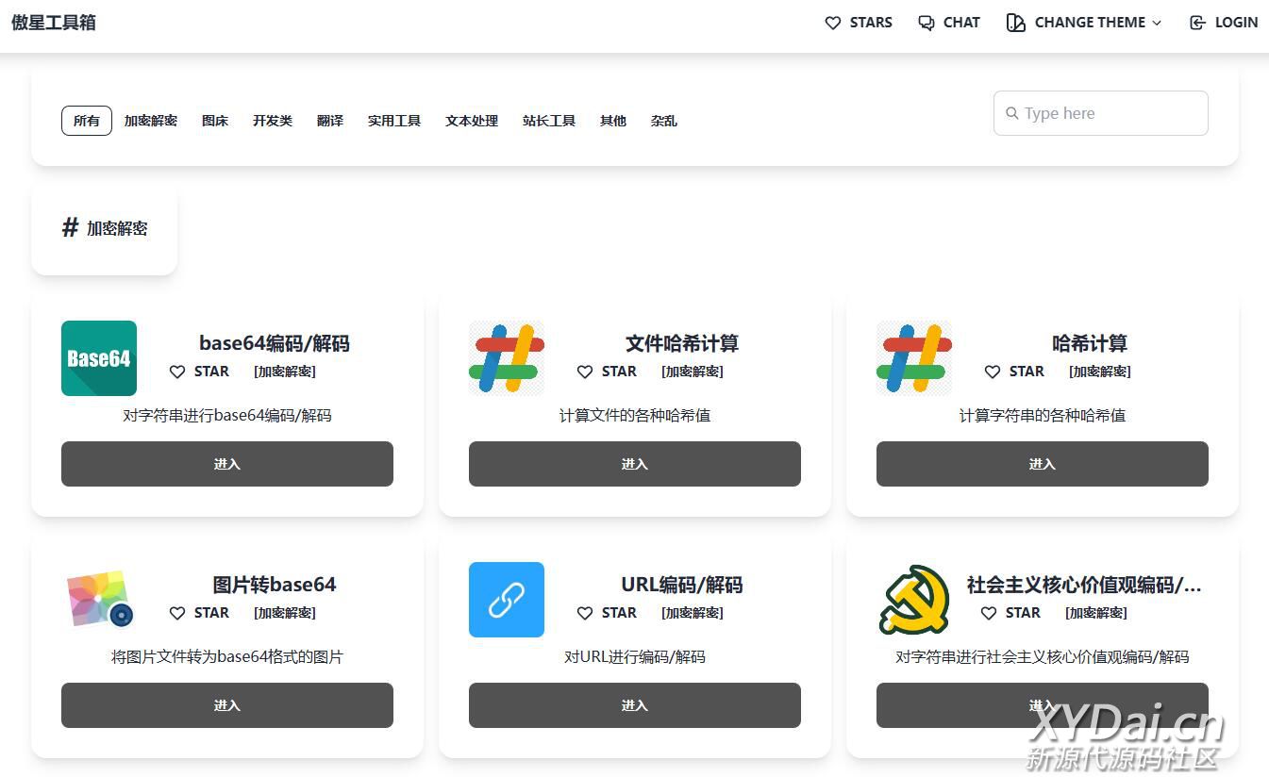Image resolution: width=1269 pixels, height=777 pixels.
Task: Click the Base64 green app icon
Action: 99,358
